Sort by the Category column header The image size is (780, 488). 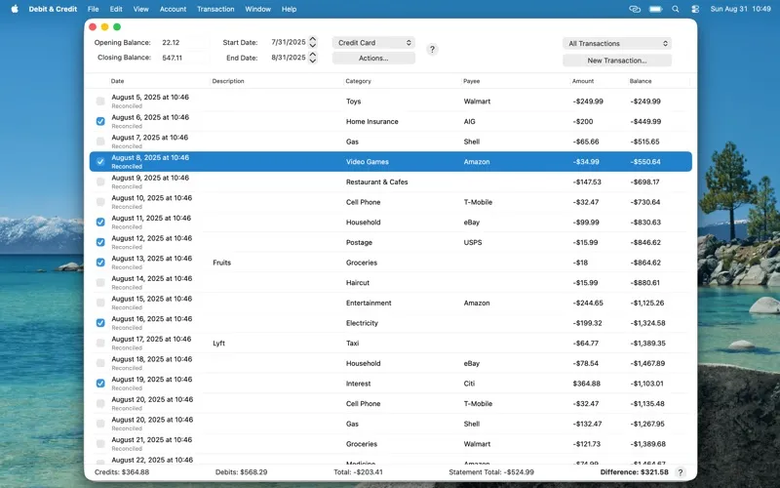point(358,81)
